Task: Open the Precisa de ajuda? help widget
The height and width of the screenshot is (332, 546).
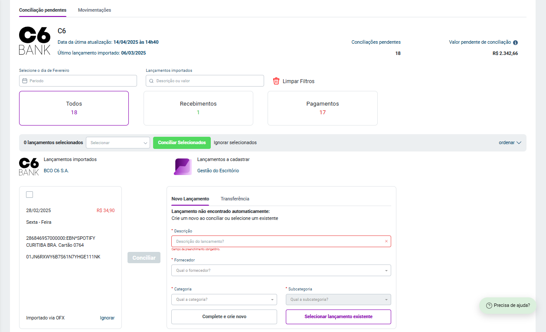Action: (x=508, y=305)
